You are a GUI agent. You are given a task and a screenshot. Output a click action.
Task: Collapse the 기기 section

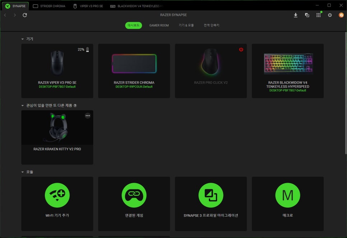coord(23,39)
